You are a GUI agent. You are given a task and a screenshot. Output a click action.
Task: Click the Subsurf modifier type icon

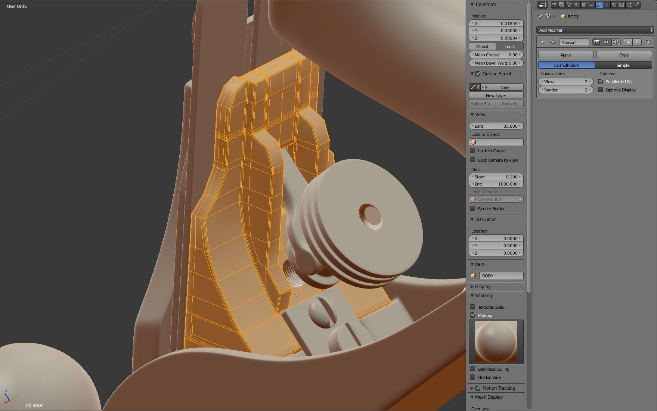[553, 42]
